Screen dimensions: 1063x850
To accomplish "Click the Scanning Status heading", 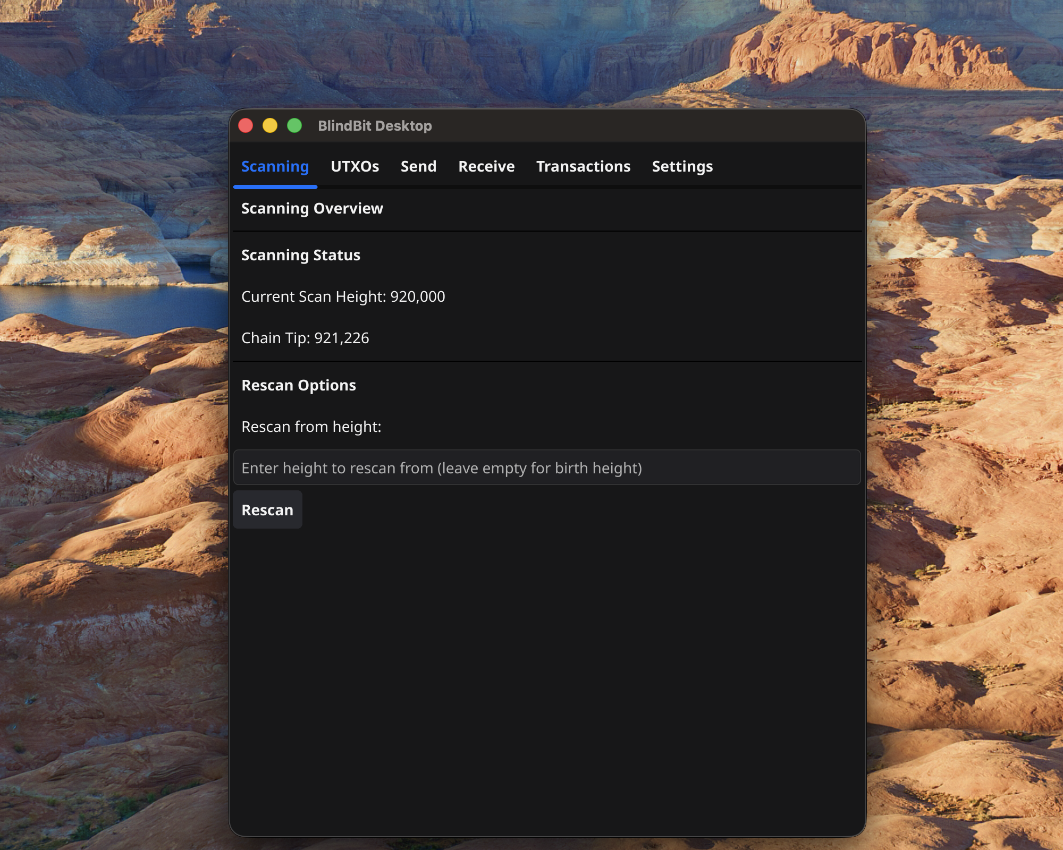I will pos(300,255).
